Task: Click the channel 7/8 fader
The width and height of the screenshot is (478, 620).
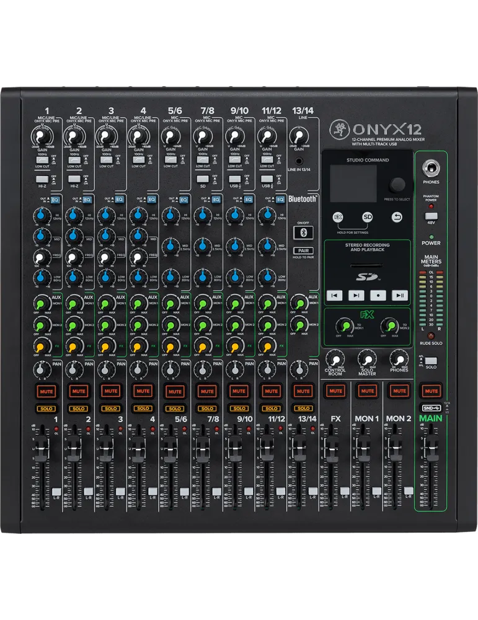Action: click(203, 449)
